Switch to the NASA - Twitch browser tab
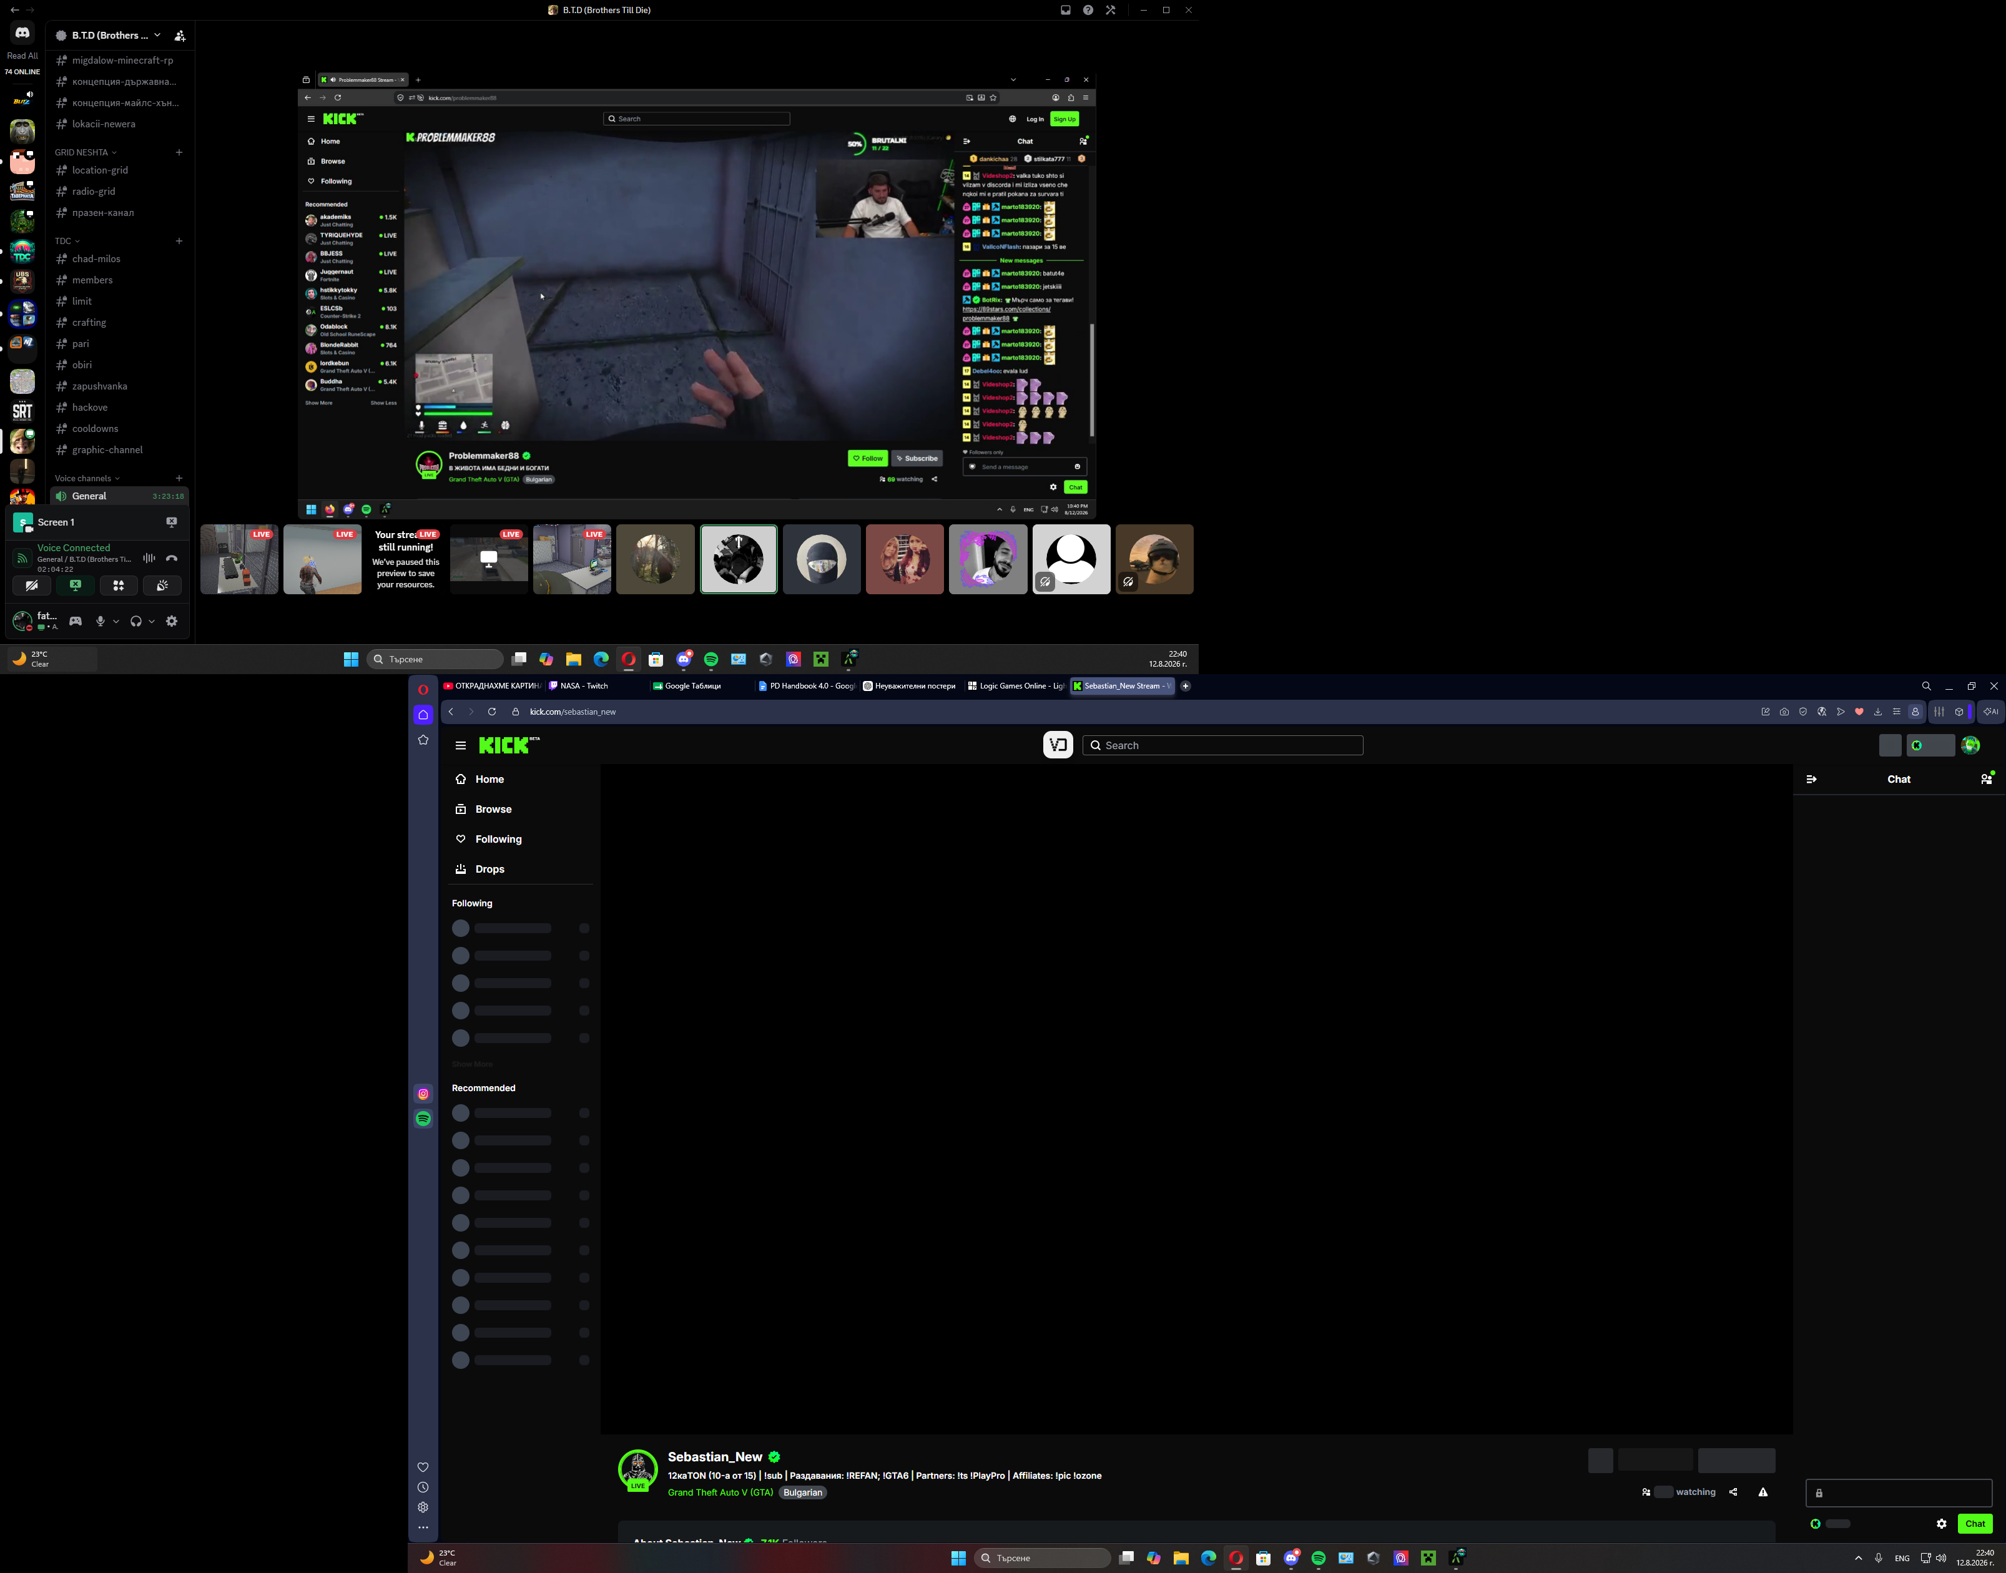The image size is (2006, 1573). 597,686
